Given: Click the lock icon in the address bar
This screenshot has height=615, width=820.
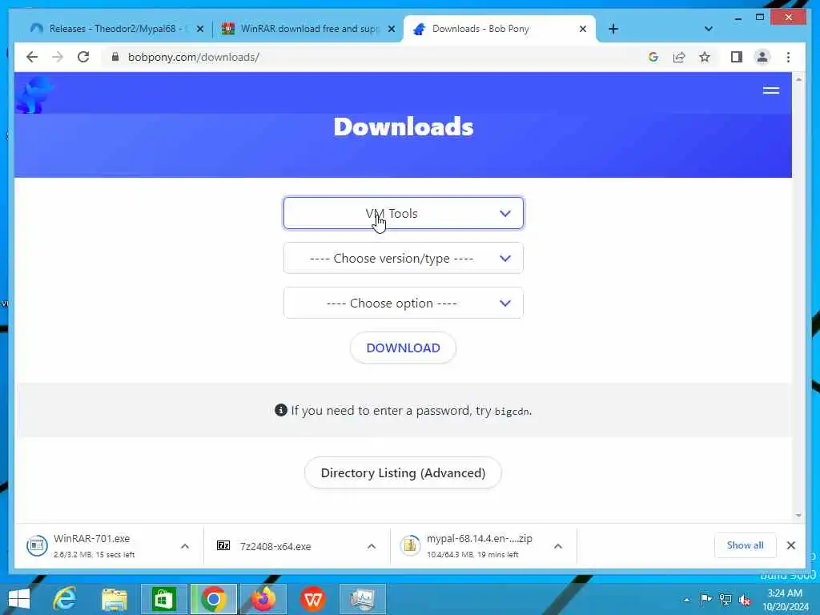Looking at the screenshot, I should click(115, 57).
